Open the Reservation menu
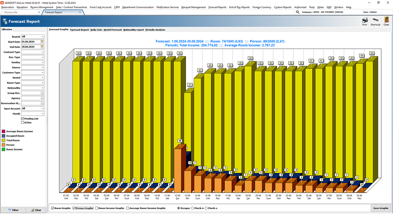The height and width of the screenshot is (214, 393). [x=8, y=7]
